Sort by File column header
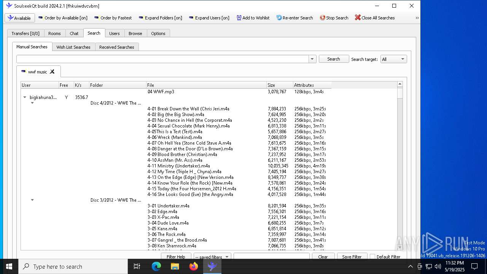The width and height of the screenshot is (487, 274). pos(206,85)
